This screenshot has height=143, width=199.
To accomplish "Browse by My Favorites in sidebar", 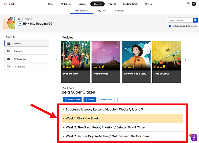I will (x=27, y=67).
